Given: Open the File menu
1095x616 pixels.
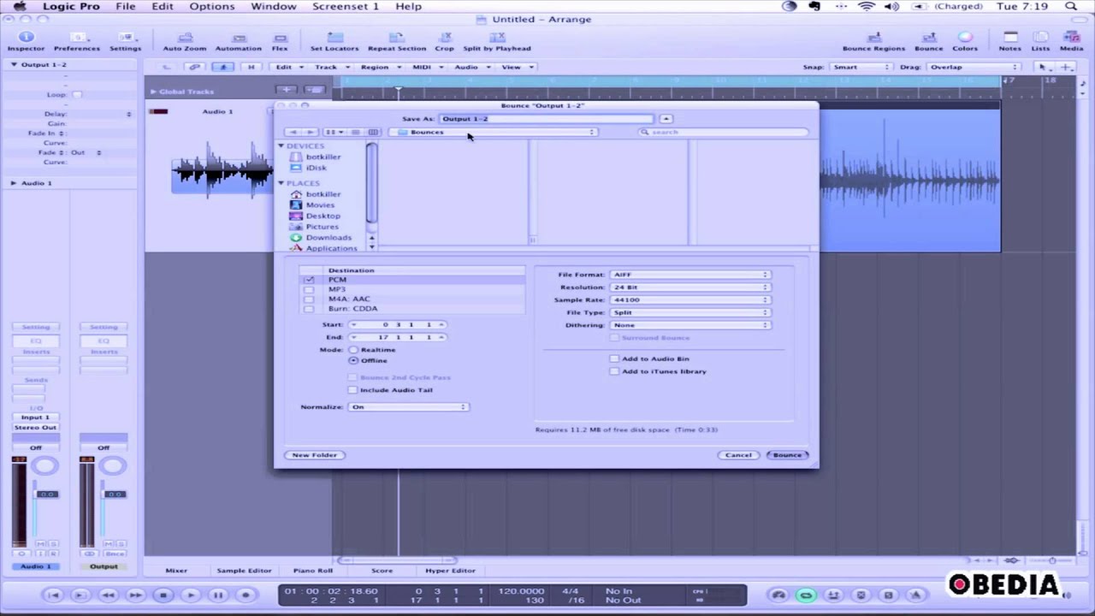Looking at the screenshot, I should coord(126,6).
